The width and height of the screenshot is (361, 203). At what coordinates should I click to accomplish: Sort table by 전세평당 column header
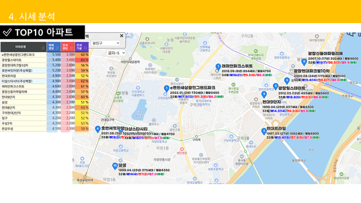(68, 47)
